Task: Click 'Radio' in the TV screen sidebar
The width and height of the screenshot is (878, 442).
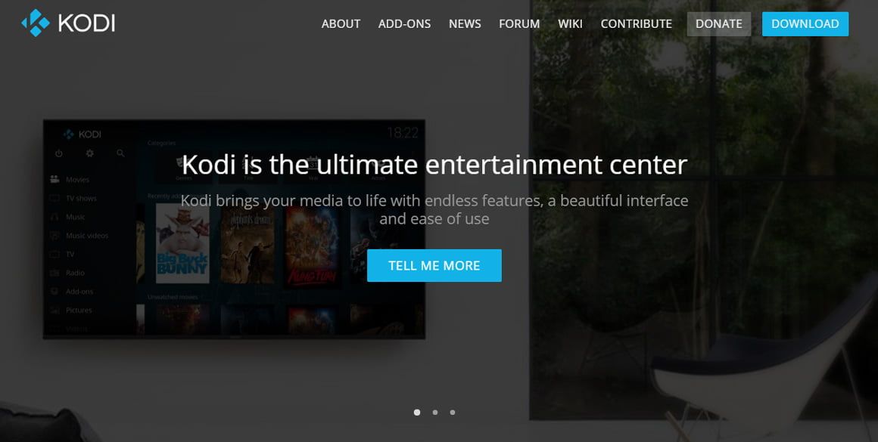Action: [x=75, y=274]
